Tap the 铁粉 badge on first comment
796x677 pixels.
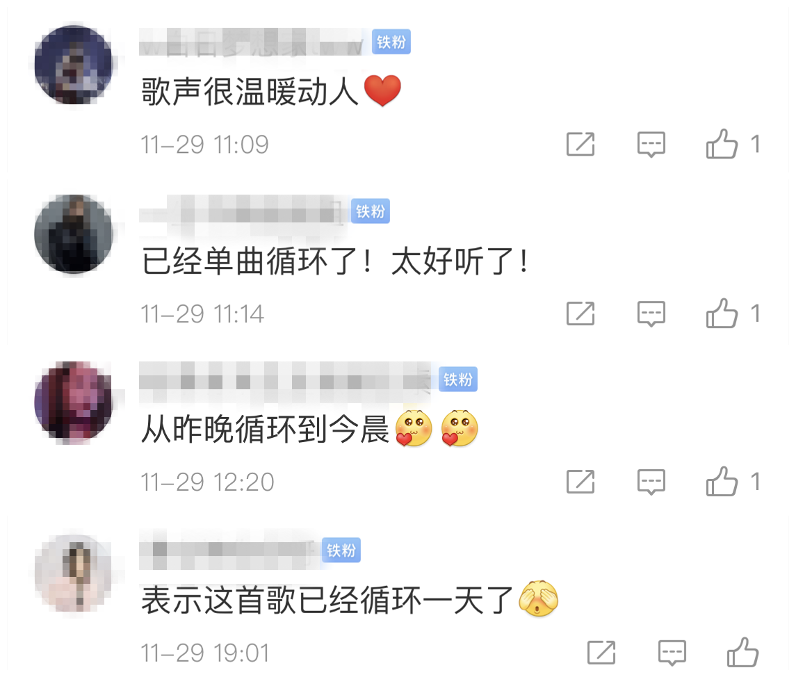391,42
